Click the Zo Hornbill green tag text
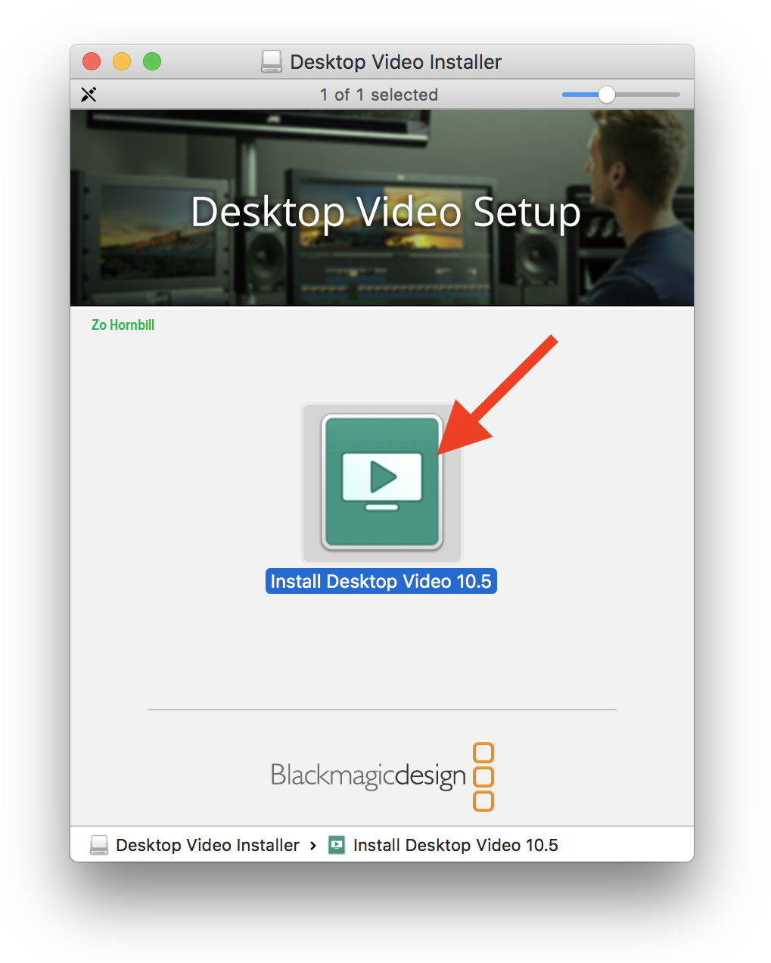This screenshot has height=963, width=771. point(123,325)
